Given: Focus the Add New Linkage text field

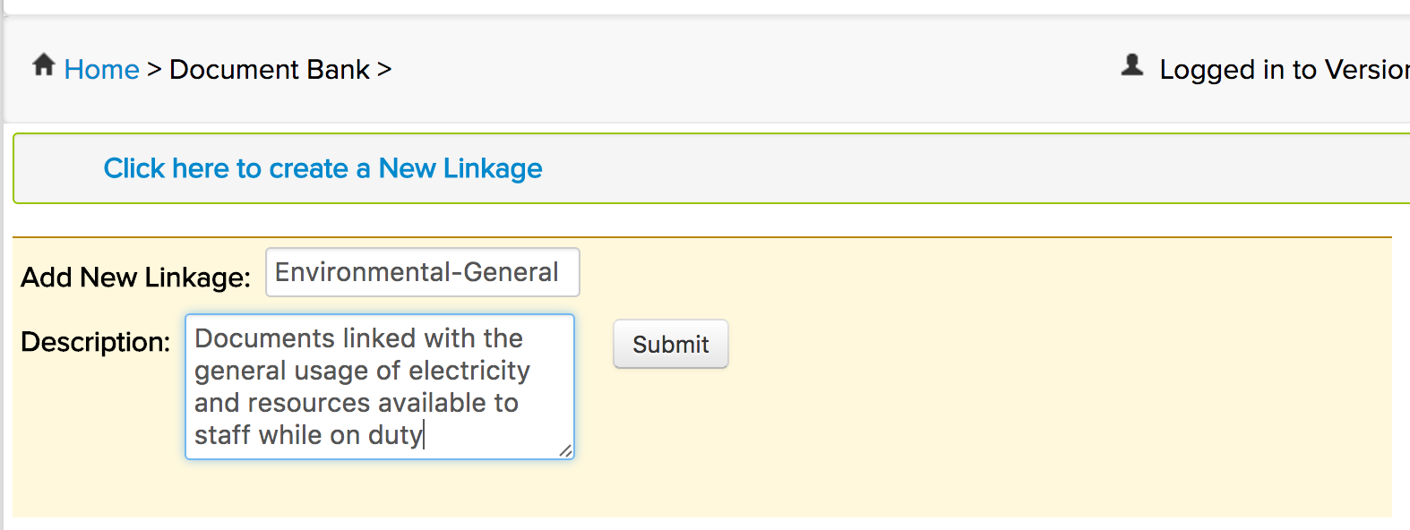Looking at the screenshot, I should (423, 272).
